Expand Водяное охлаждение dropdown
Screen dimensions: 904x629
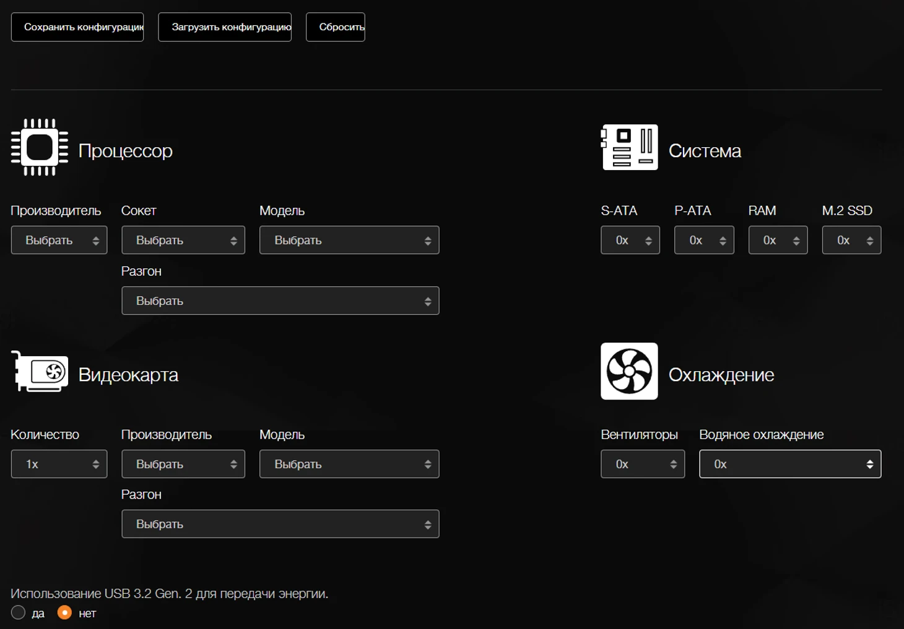789,464
